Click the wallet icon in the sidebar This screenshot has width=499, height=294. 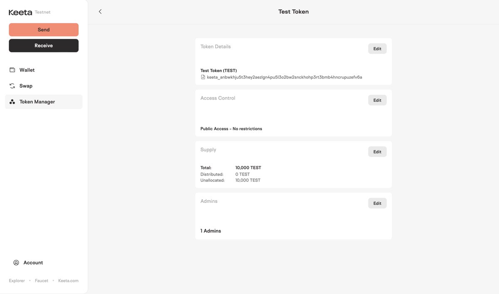click(12, 70)
